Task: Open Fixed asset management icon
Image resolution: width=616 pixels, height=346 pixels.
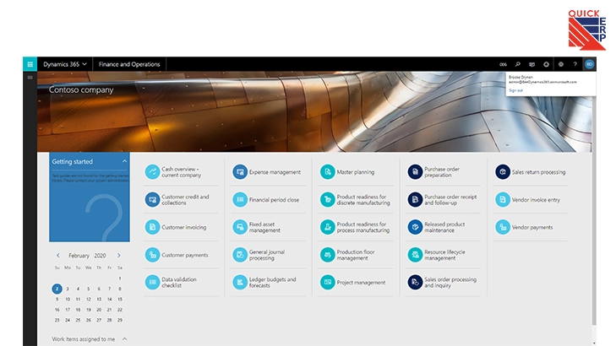Action: click(x=240, y=227)
